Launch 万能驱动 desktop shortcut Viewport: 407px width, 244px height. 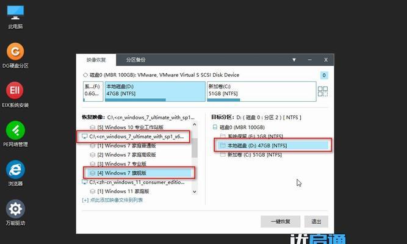[15, 213]
